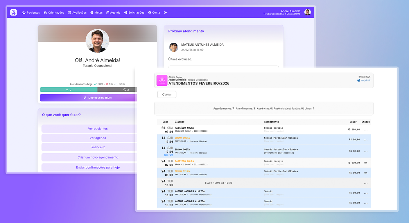
Task: Go to Avaliações in the navbar
Action: click(77, 12)
